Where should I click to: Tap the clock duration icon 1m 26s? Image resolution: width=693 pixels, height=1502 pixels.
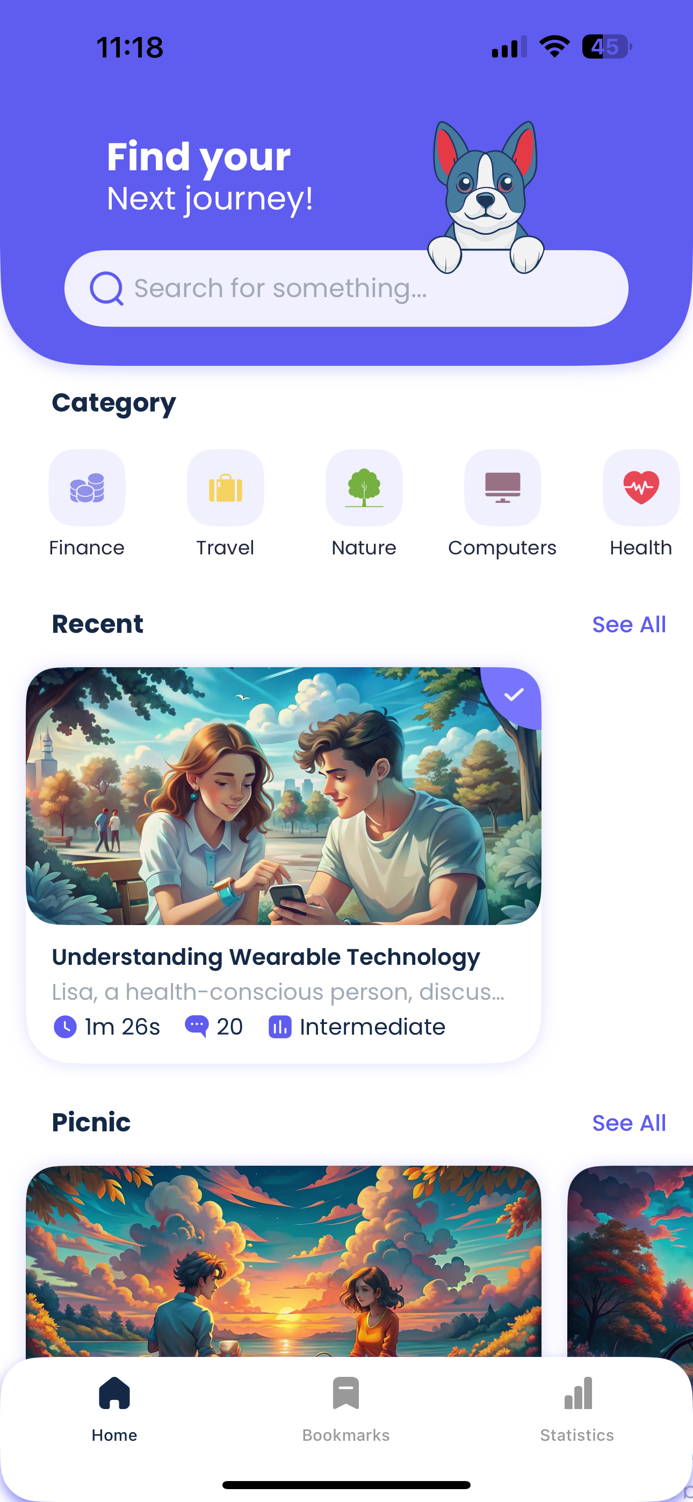(65, 1026)
